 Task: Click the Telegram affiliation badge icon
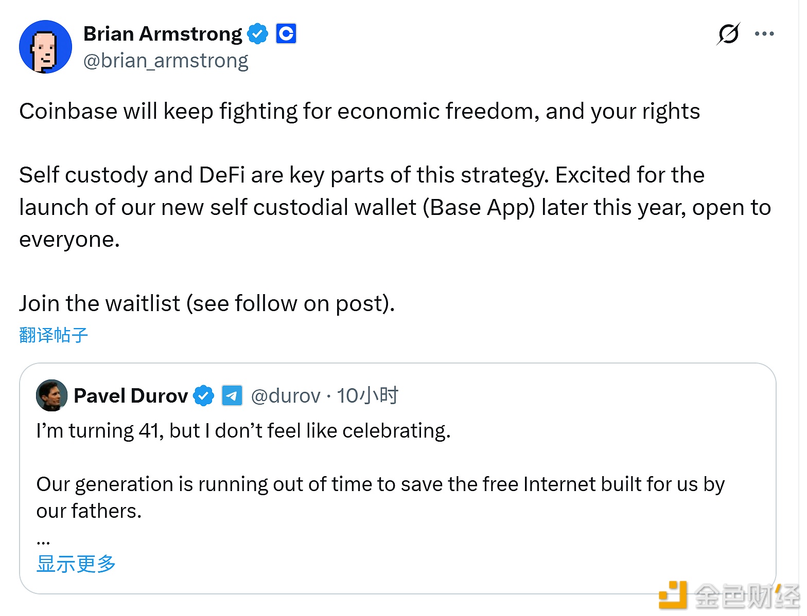coord(232,396)
